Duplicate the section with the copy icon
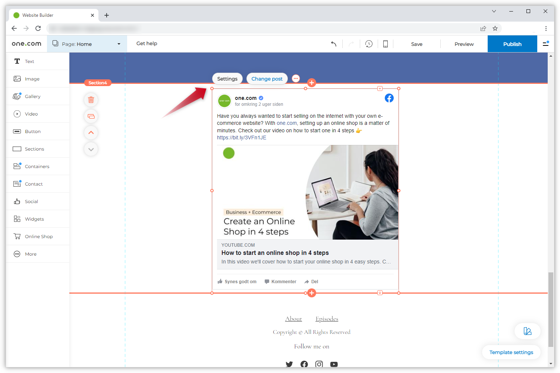Image resolution: width=560 pixels, height=373 pixels. coord(91,116)
